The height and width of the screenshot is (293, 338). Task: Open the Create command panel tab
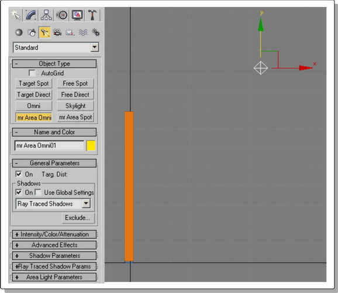tap(16, 15)
